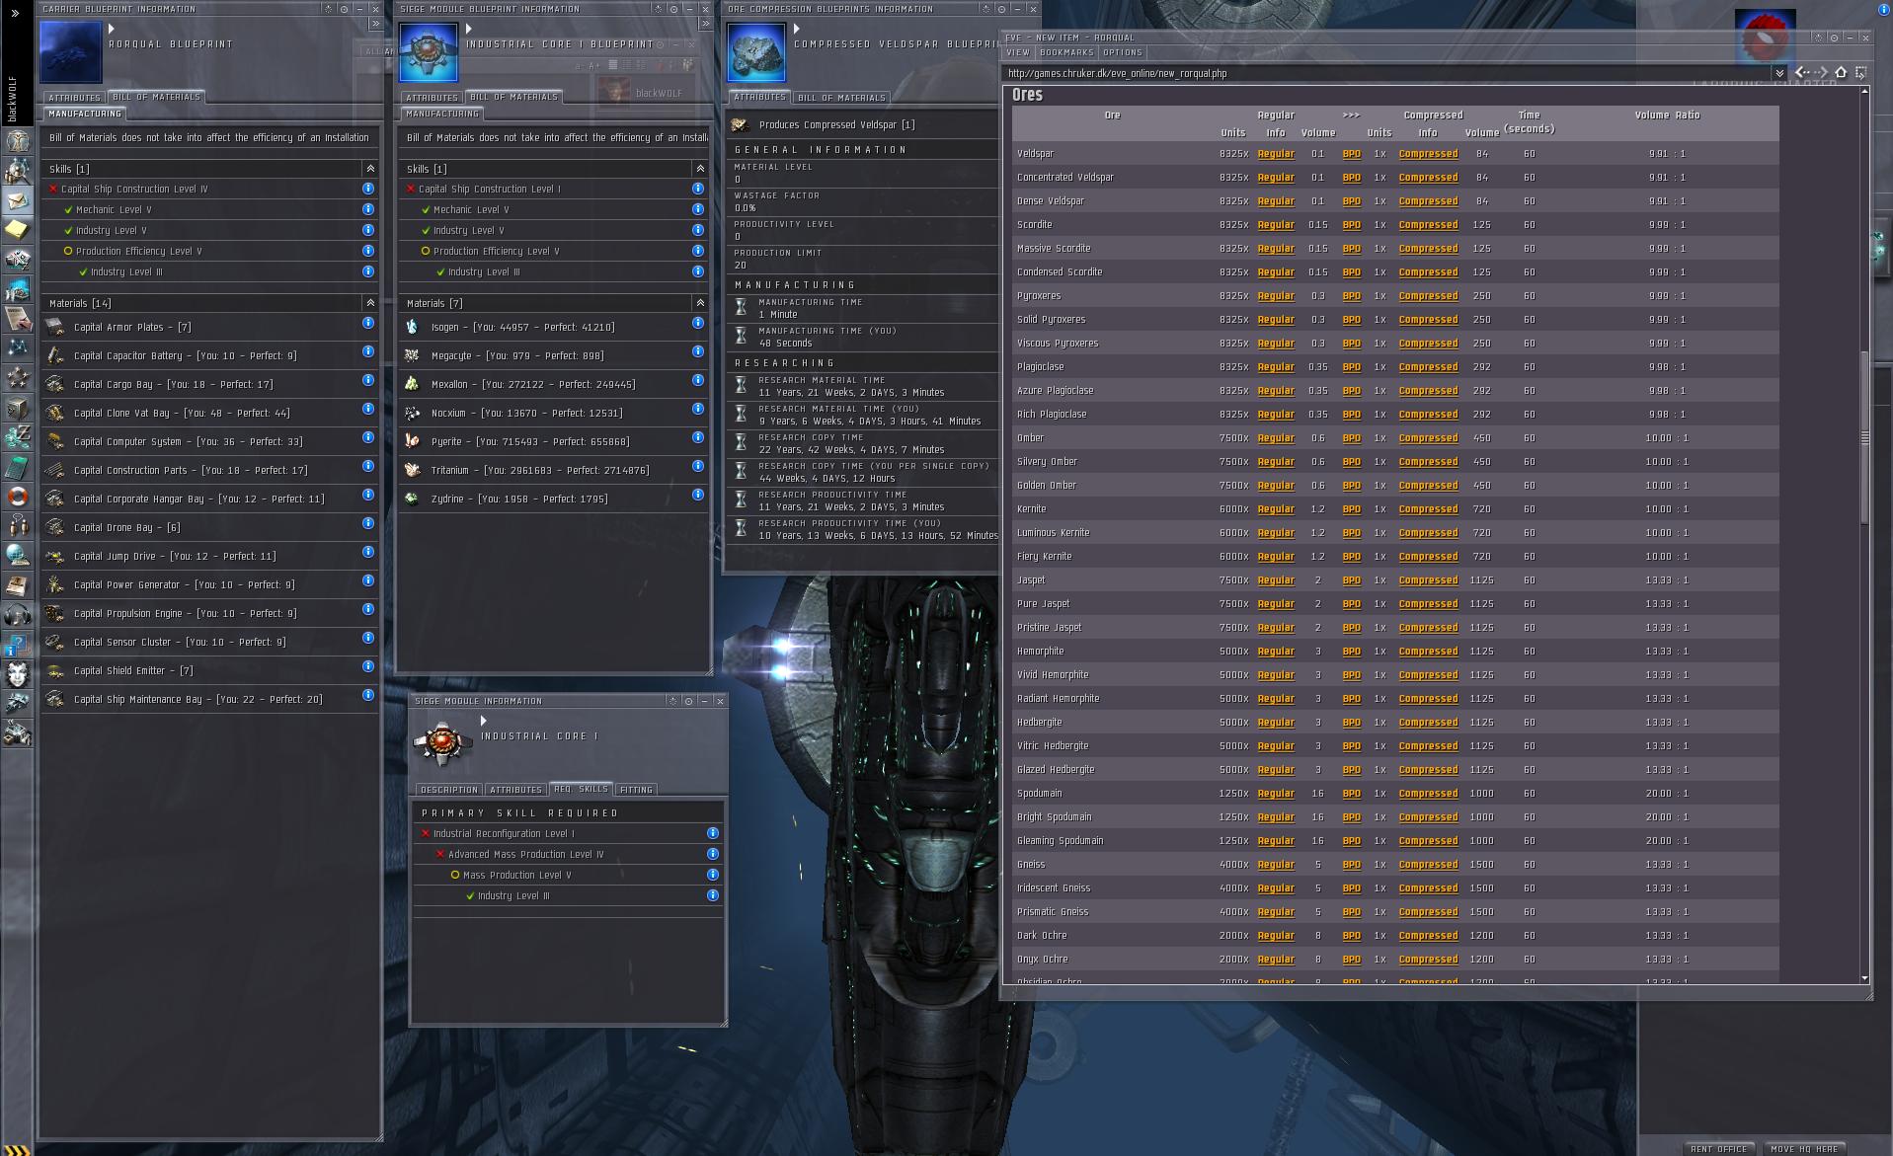This screenshot has height=1156, width=1893.
Task: Show info for Advanced Mass Production Level IV
Action: [713, 854]
